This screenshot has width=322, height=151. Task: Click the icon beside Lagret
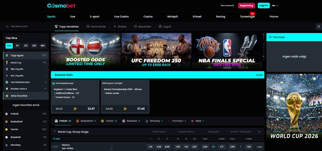(x=160, y=27)
